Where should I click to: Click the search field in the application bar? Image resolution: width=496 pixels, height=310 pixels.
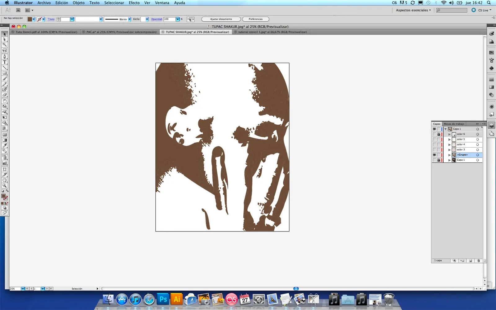[x=452, y=11]
